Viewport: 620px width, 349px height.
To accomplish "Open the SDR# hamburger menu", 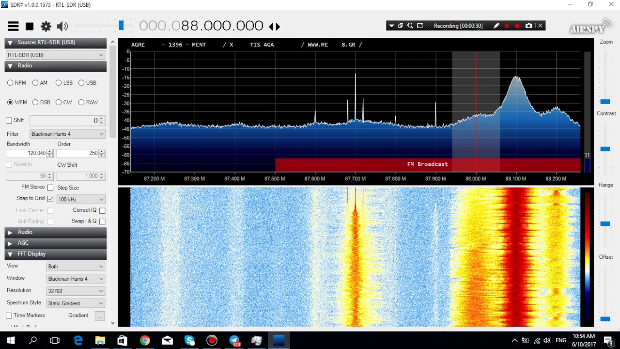I will [x=13, y=26].
